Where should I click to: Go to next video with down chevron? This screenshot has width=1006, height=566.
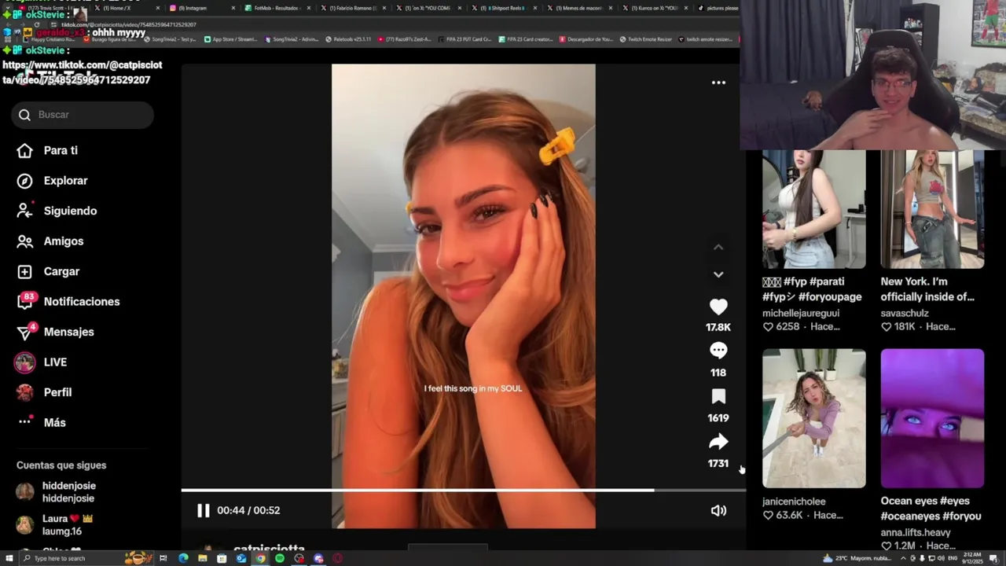click(x=718, y=274)
